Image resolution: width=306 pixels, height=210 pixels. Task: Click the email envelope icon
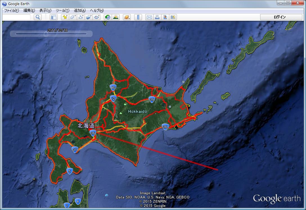pos(149,17)
